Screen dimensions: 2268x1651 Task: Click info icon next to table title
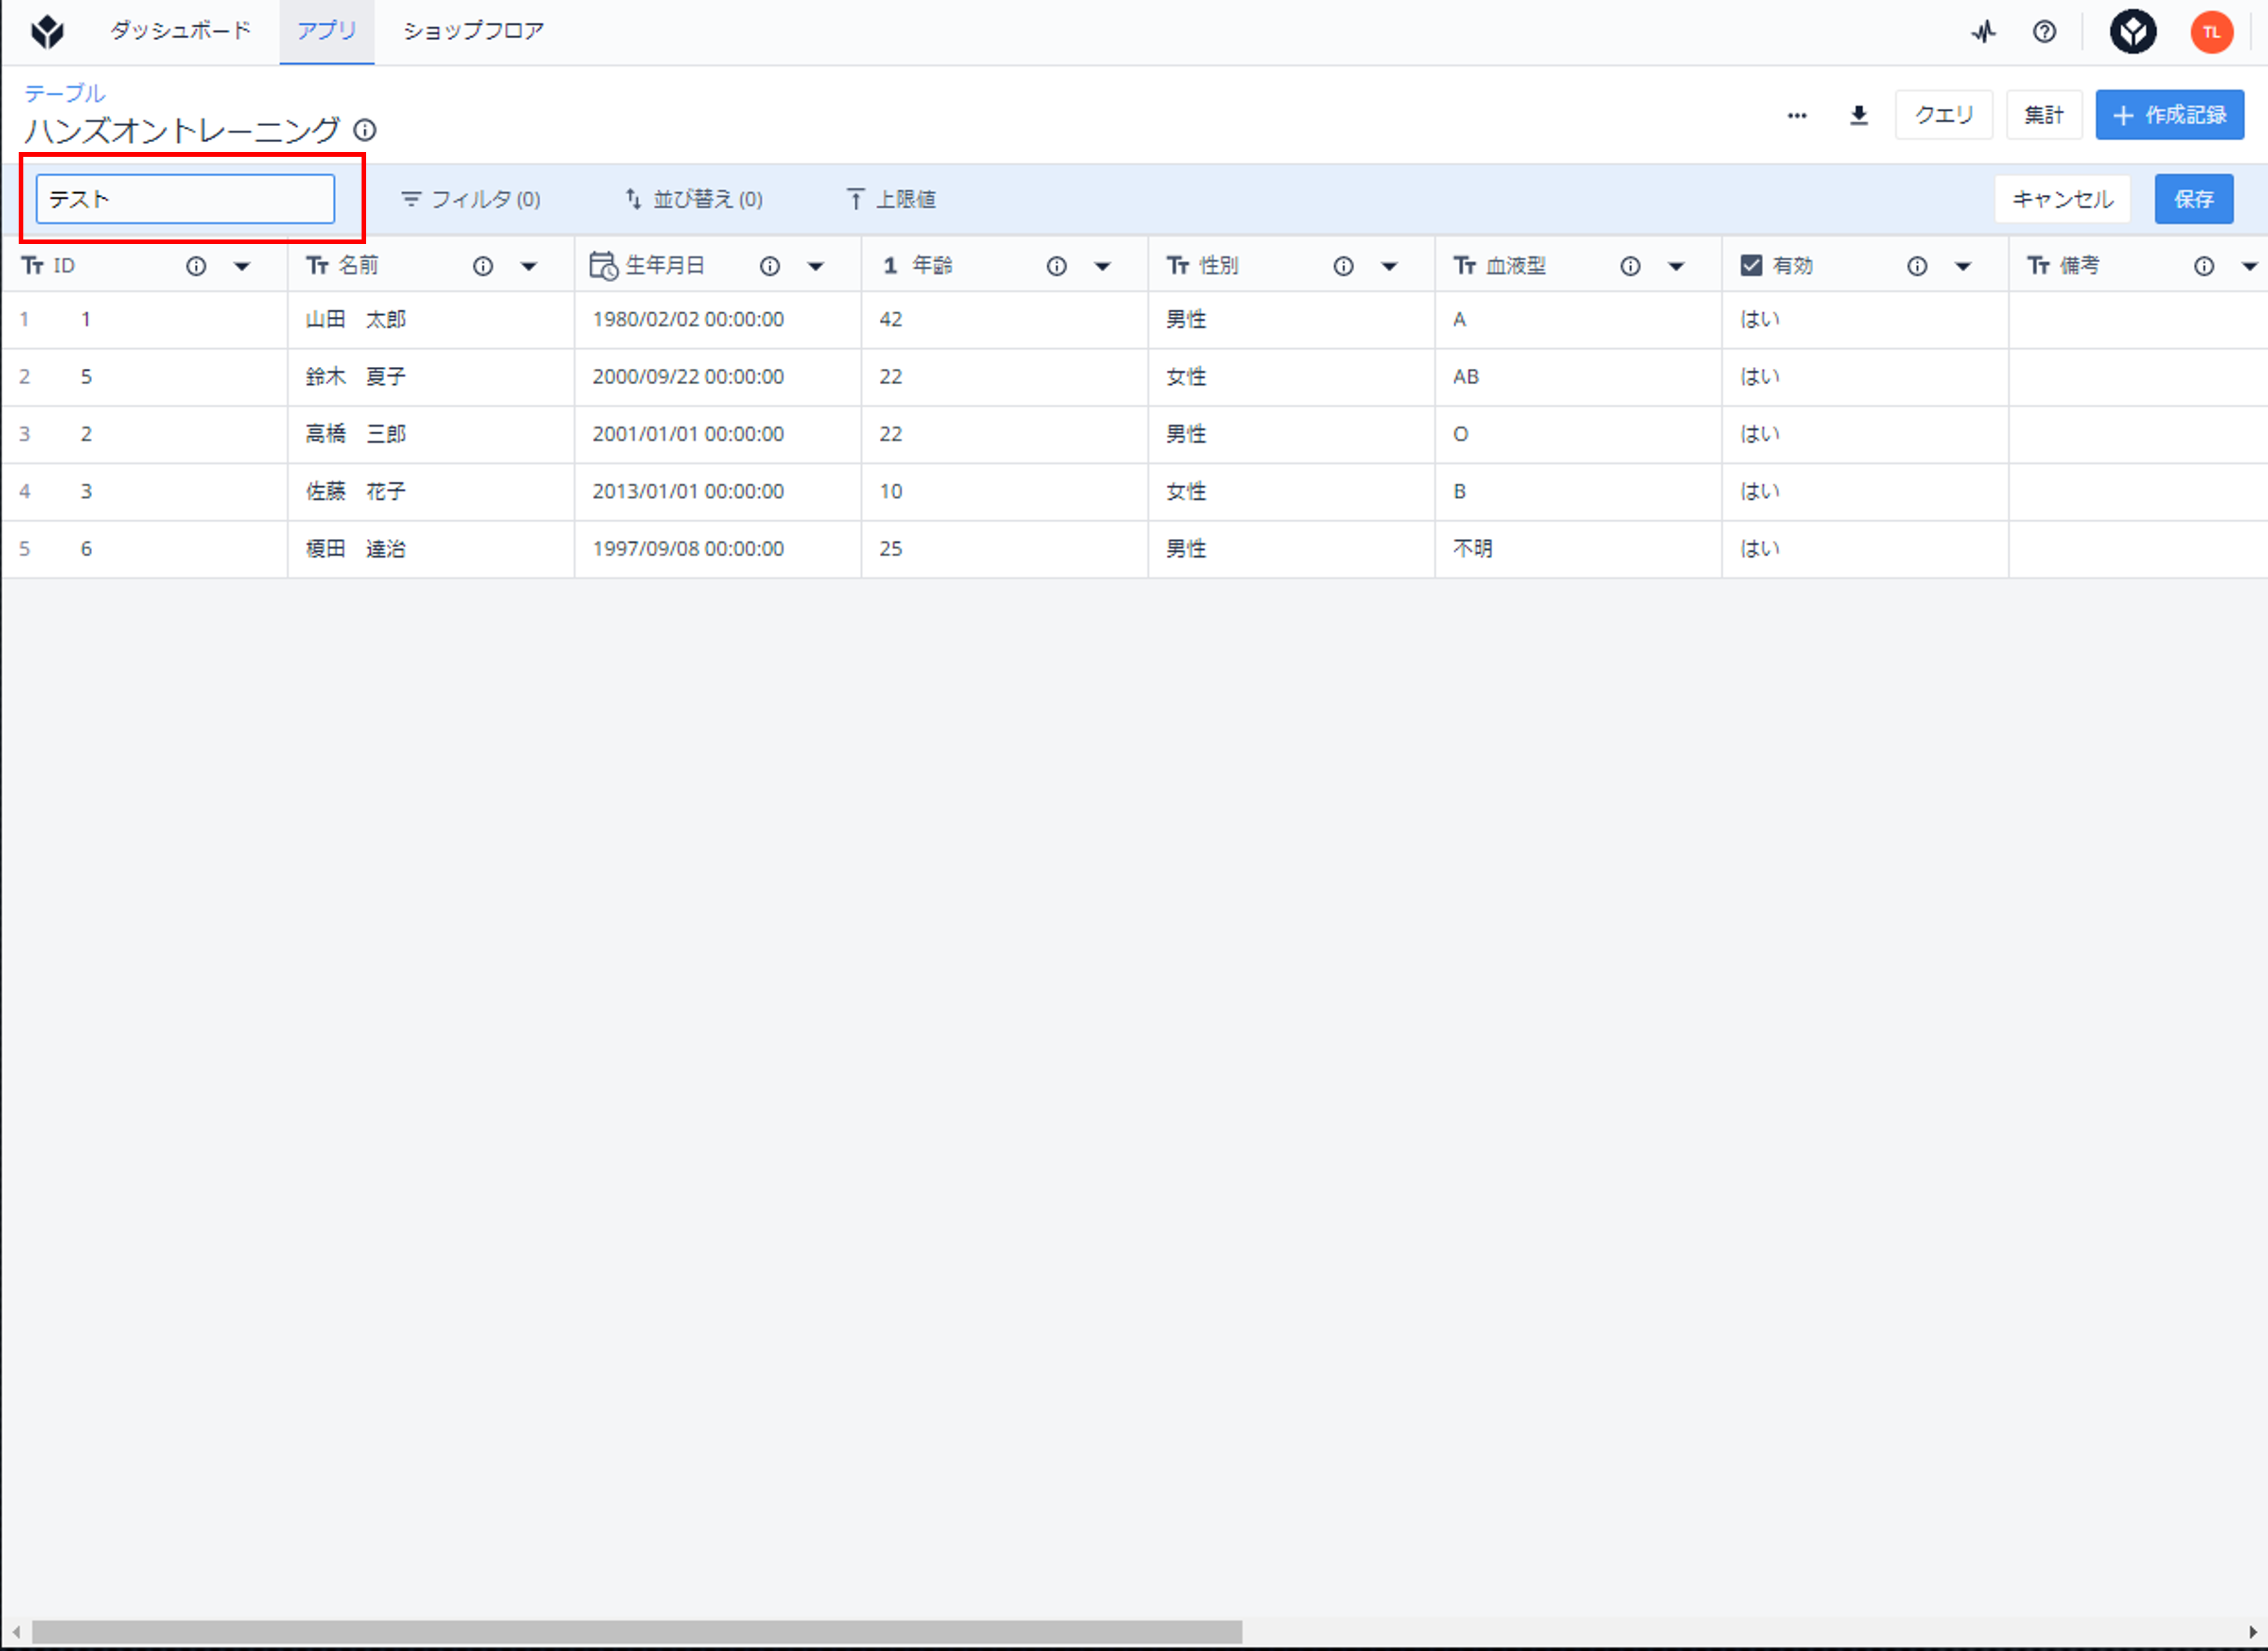[366, 130]
